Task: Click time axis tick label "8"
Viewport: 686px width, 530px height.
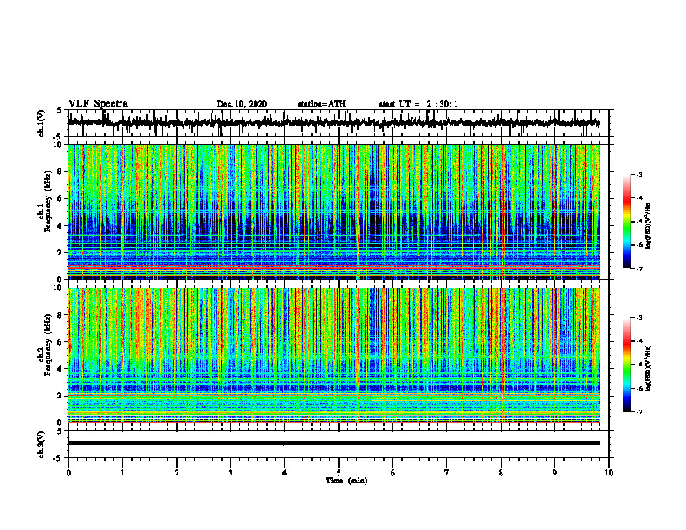Action: pyautogui.click(x=501, y=473)
